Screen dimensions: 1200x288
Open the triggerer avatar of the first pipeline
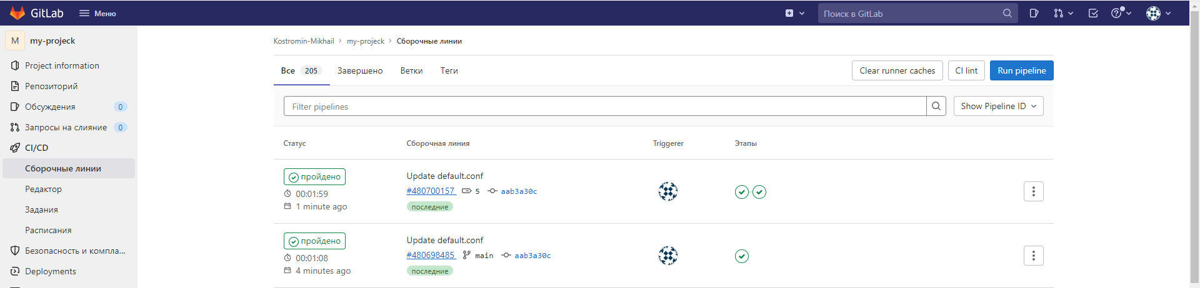coord(668,191)
